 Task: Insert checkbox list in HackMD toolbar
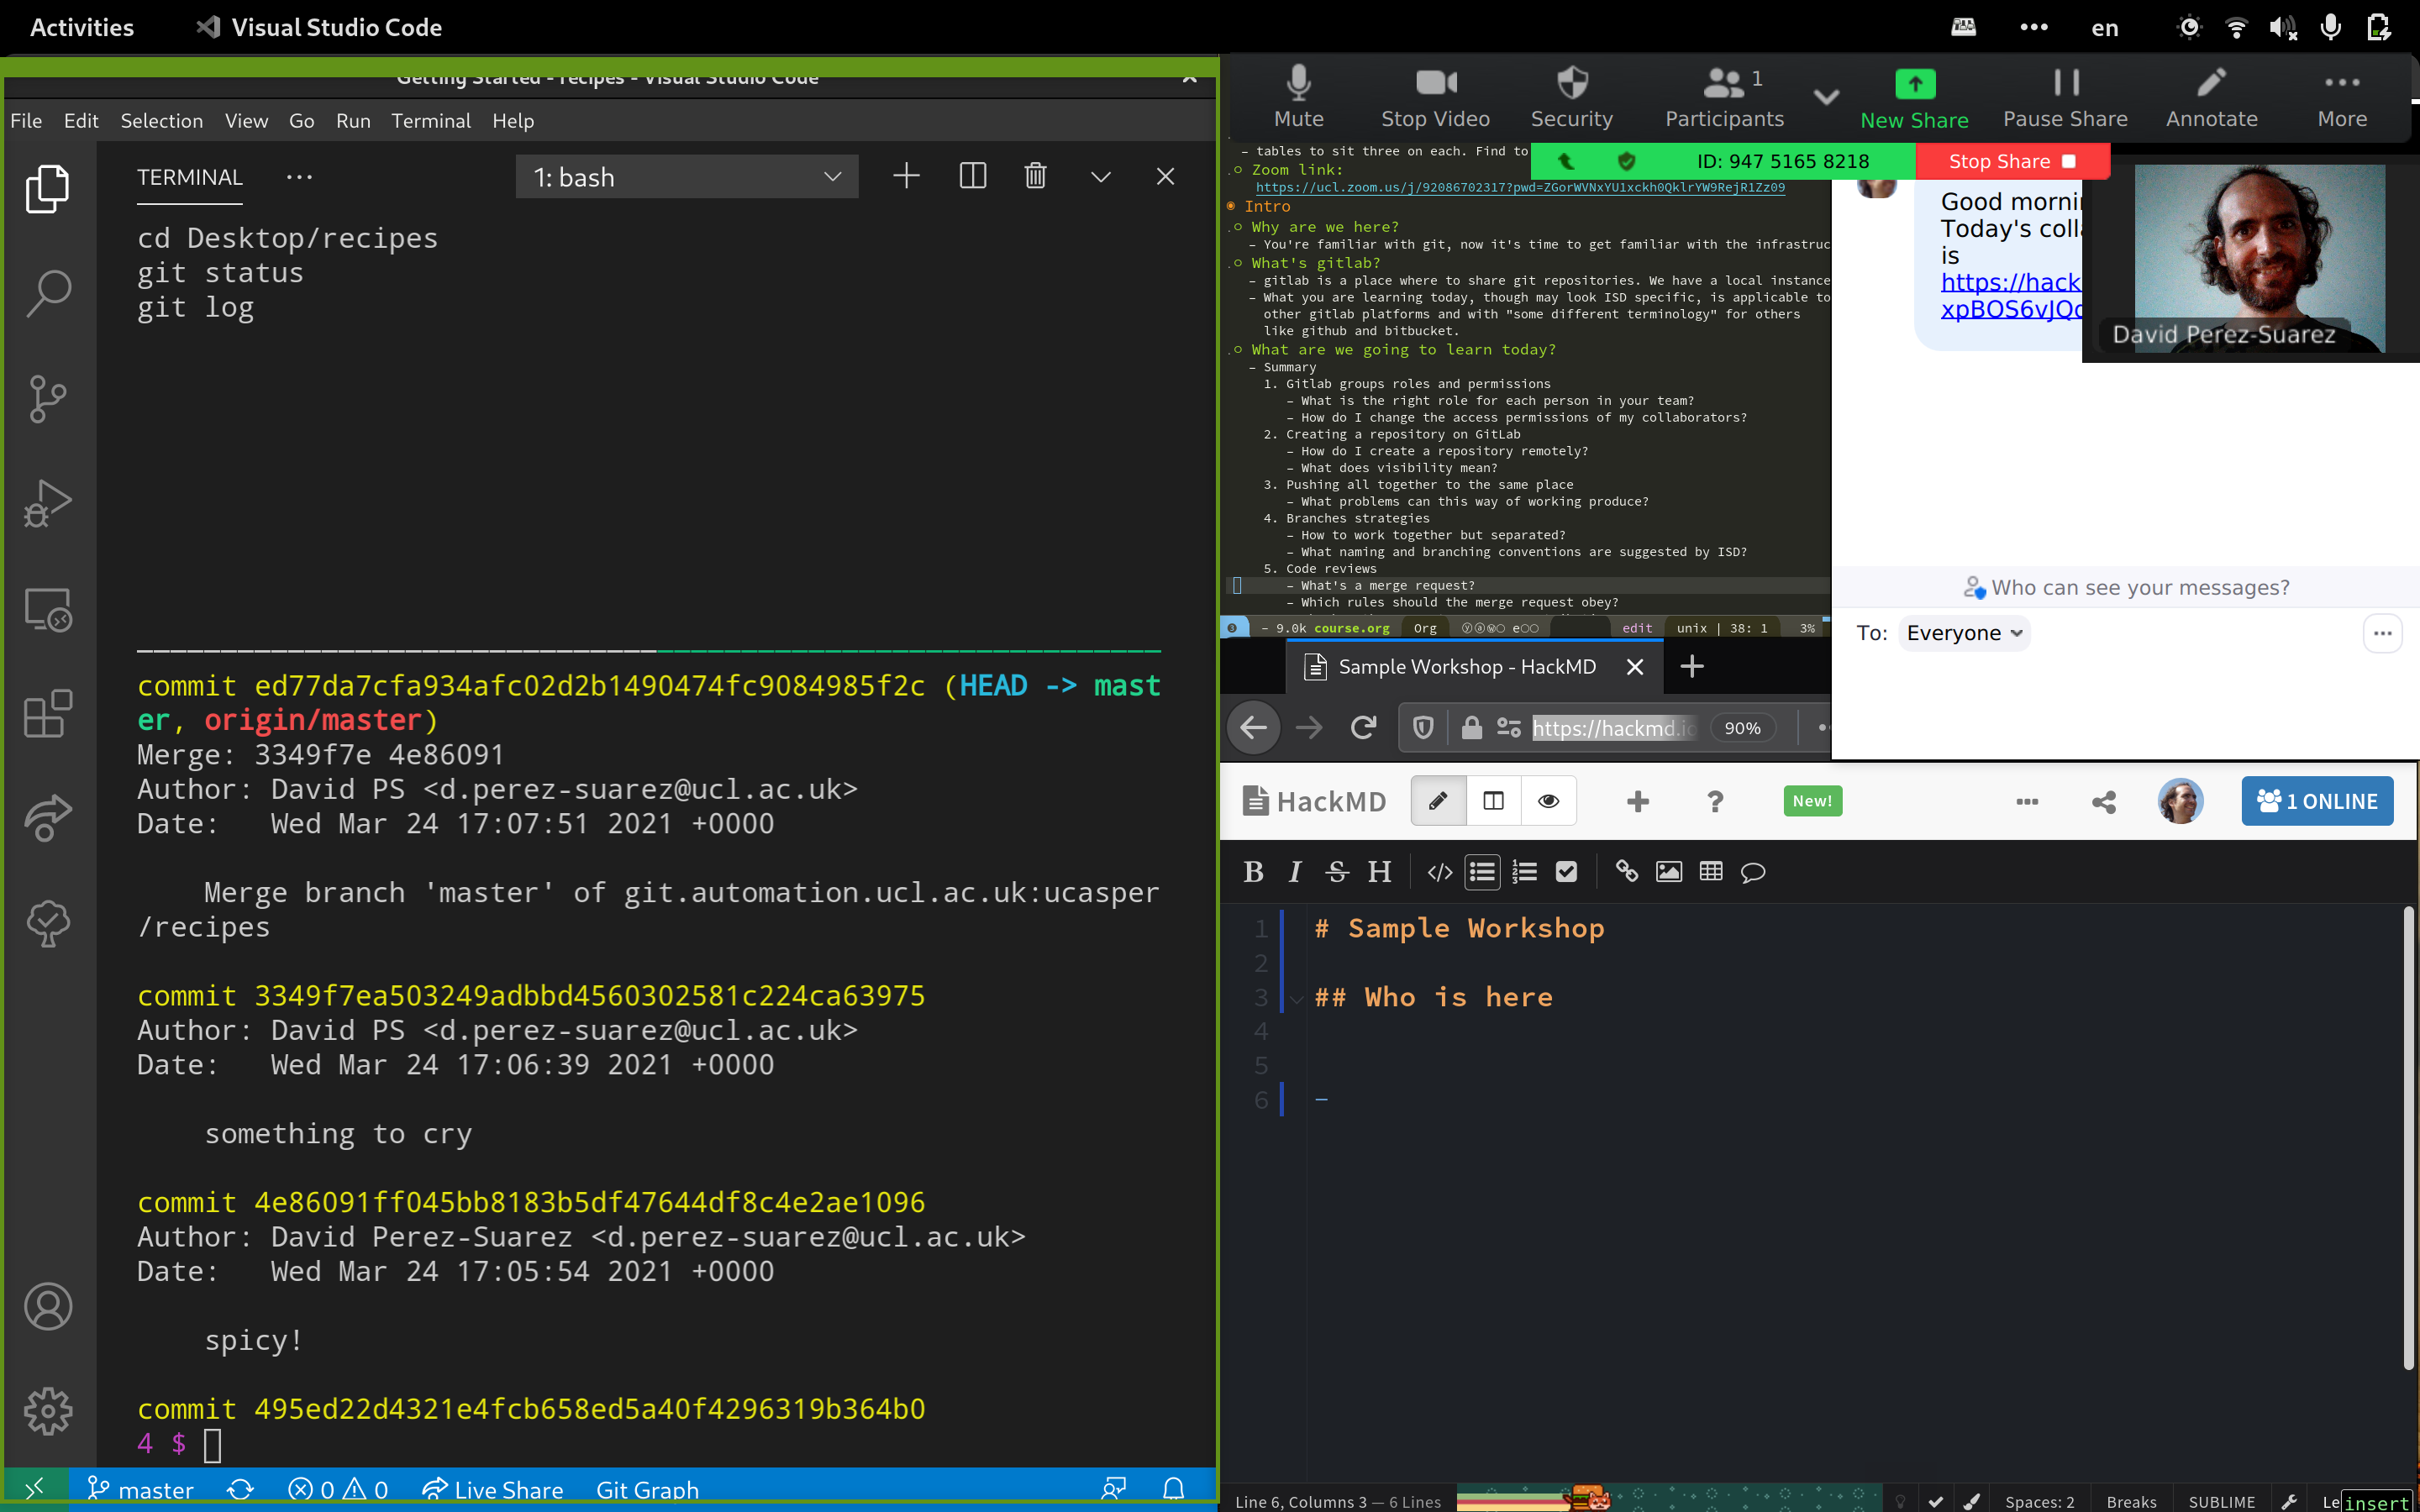tap(1566, 871)
